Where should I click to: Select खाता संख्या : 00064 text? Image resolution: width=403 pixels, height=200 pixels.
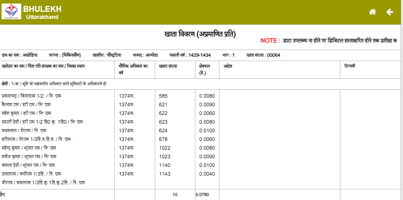[263, 55]
